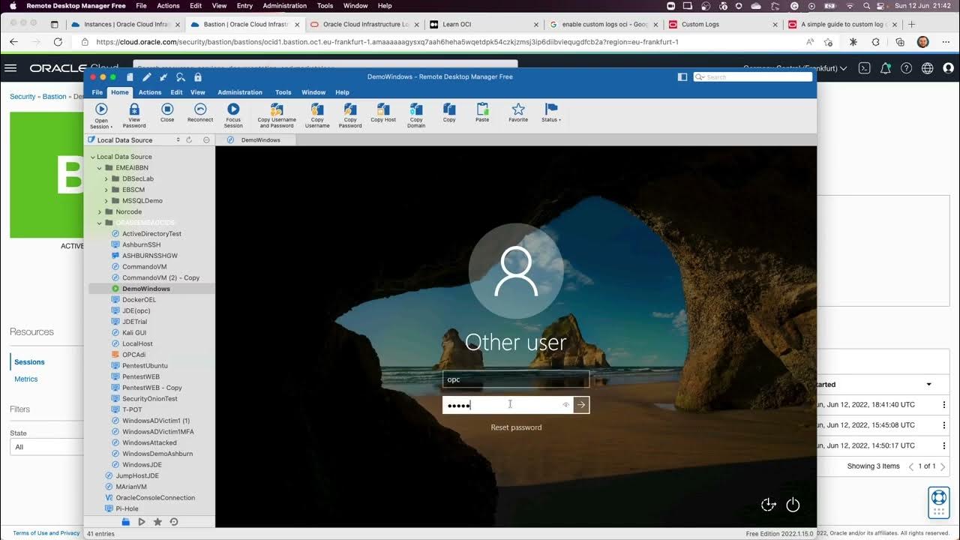This screenshot has height=540, width=960.
Task: Switch to the Edit ribbon tab
Action: click(x=176, y=92)
